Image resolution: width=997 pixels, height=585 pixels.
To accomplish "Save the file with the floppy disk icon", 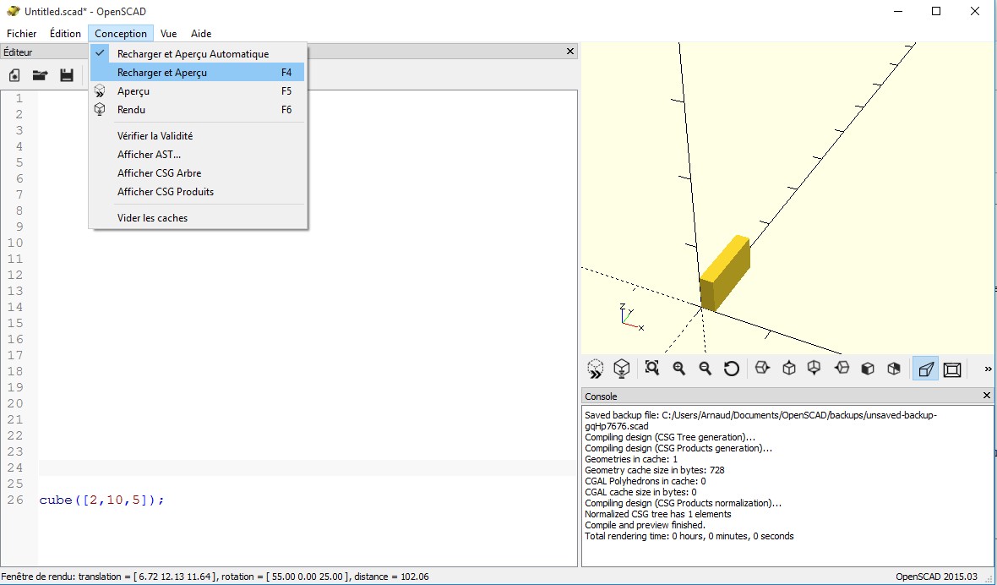I will click(x=66, y=76).
